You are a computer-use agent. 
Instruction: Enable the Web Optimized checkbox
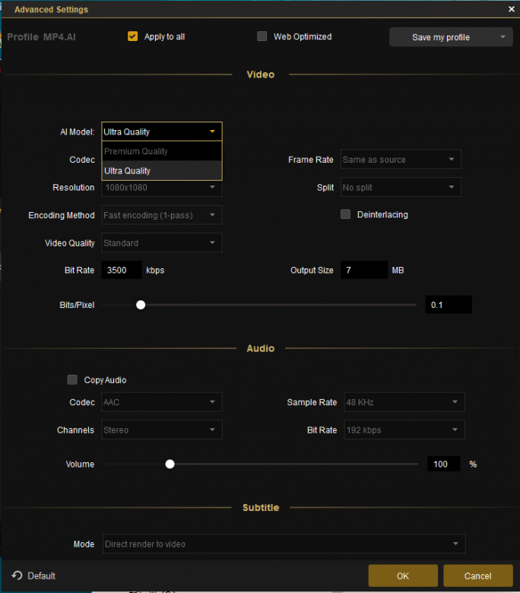(x=262, y=36)
